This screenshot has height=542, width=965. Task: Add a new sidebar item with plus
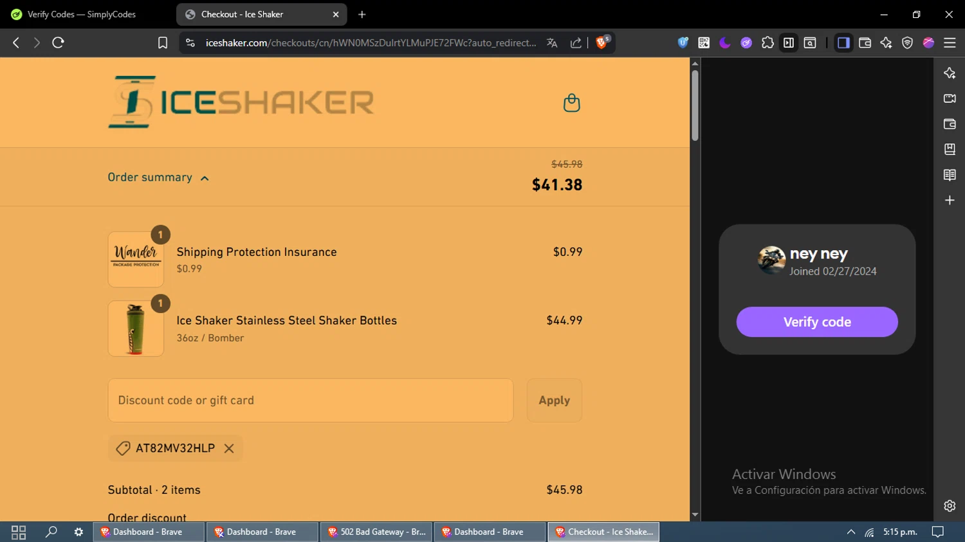[950, 200]
